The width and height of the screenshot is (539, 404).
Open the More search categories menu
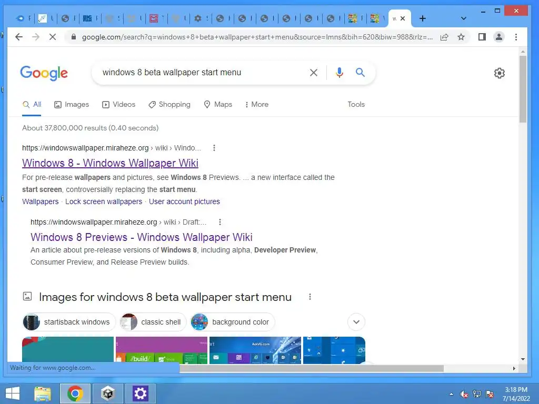click(x=257, y=105)
